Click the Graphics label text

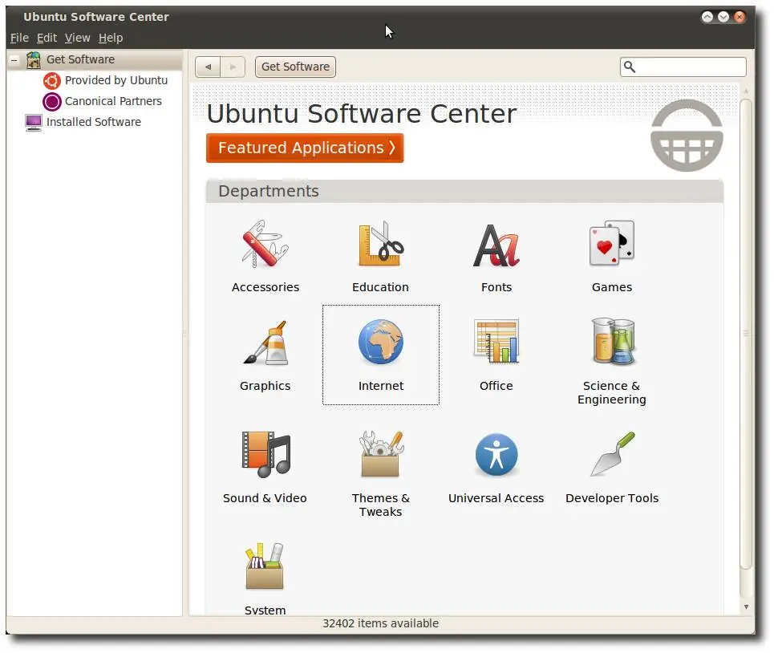click(x=265, y=386)
